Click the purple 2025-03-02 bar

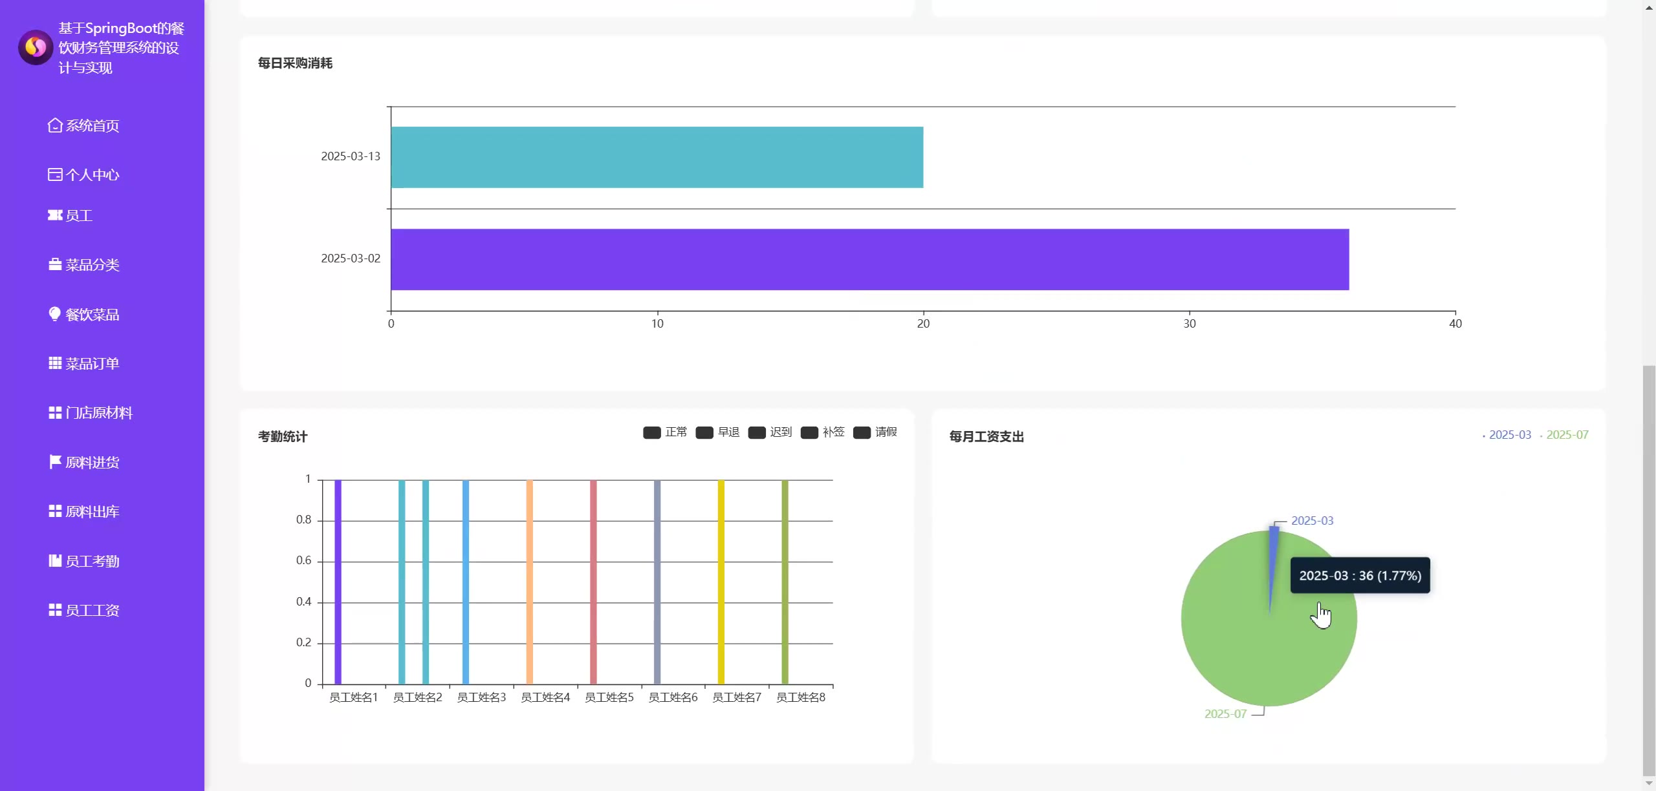pyautogui.click(x=869, y=259)
